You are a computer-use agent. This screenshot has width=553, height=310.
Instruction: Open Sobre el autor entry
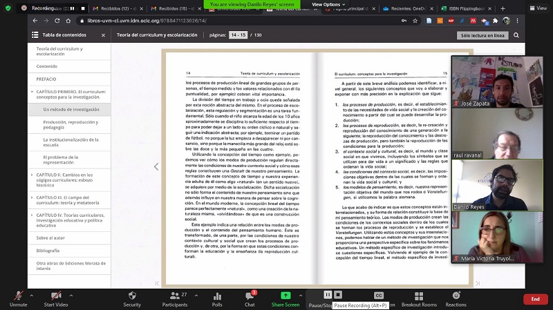coord(69,238)
